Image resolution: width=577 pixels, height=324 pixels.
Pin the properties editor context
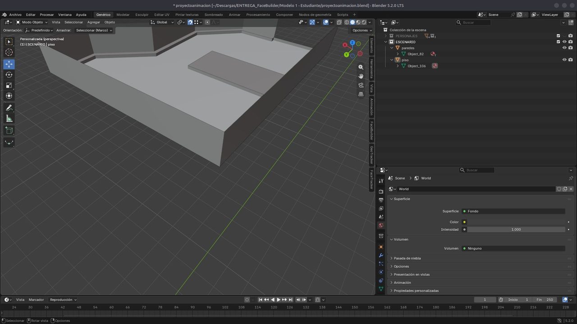click(571, 178)
